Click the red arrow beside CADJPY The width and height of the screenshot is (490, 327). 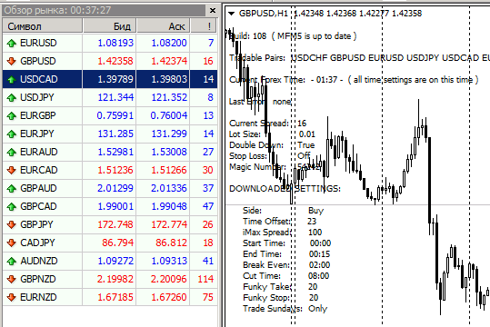tap(12, 243)
